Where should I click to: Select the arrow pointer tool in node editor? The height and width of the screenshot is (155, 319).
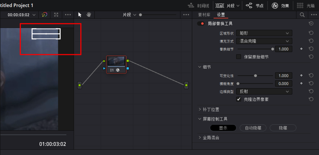pos(80,15)
